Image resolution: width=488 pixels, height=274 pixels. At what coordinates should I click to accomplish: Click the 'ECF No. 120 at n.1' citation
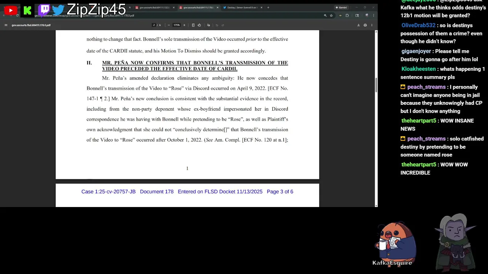point(264,140)
